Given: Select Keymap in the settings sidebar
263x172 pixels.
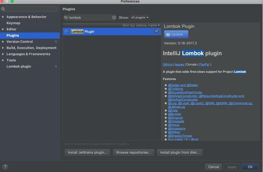Looking at the screenshot, I should [x=13, y=23].
